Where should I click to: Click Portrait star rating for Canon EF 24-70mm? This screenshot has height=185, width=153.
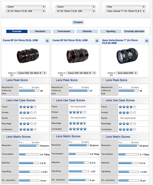(x=28, y=113)
